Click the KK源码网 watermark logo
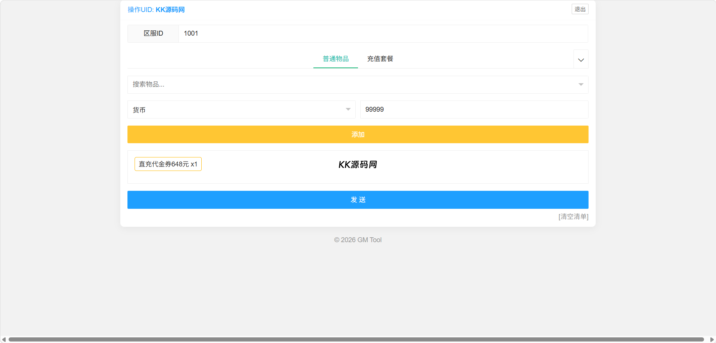The image size is (716, 343). pos(358,165)
